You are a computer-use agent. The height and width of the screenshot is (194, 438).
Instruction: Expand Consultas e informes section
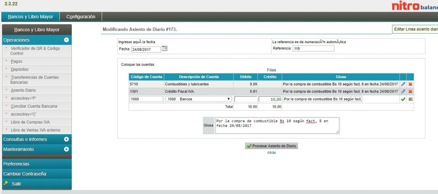(x=66, y=139)
